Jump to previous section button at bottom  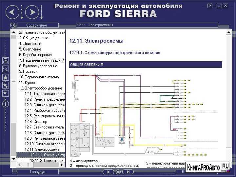108,172
